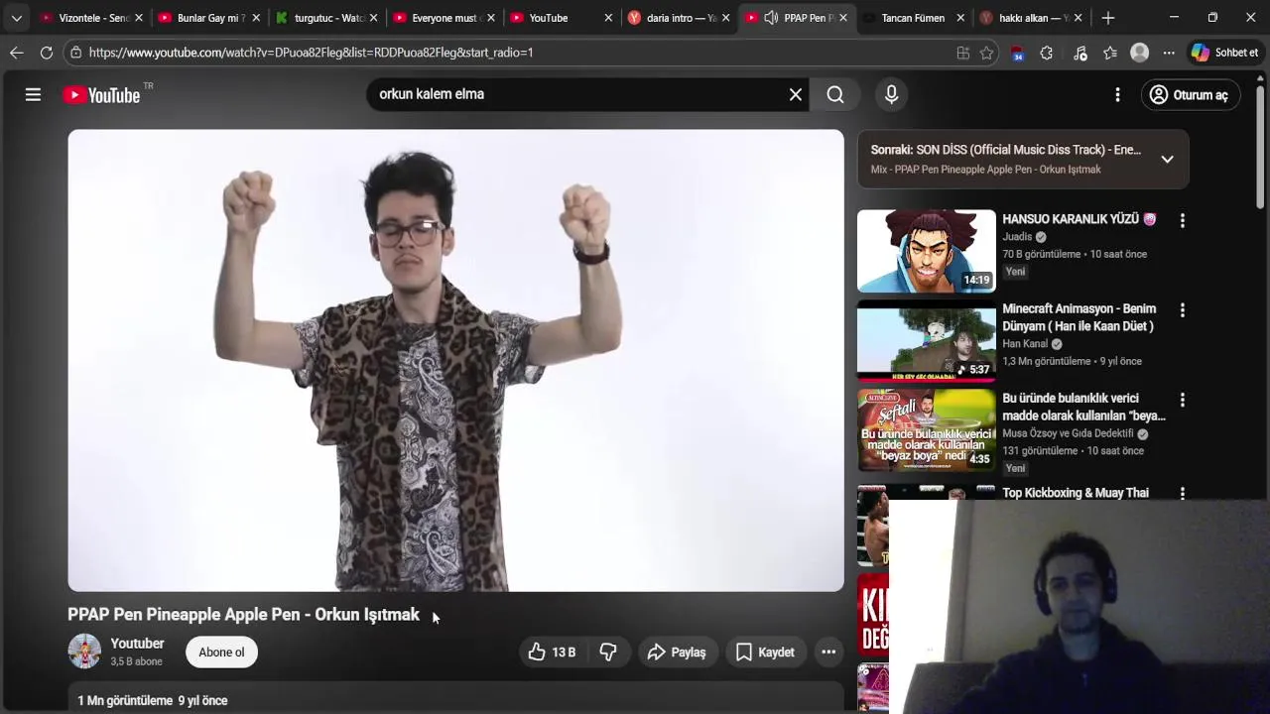Expand the Sonraki mix playlist chevron
This screenshot has height=714, width=1270.
click(1167, 159)
